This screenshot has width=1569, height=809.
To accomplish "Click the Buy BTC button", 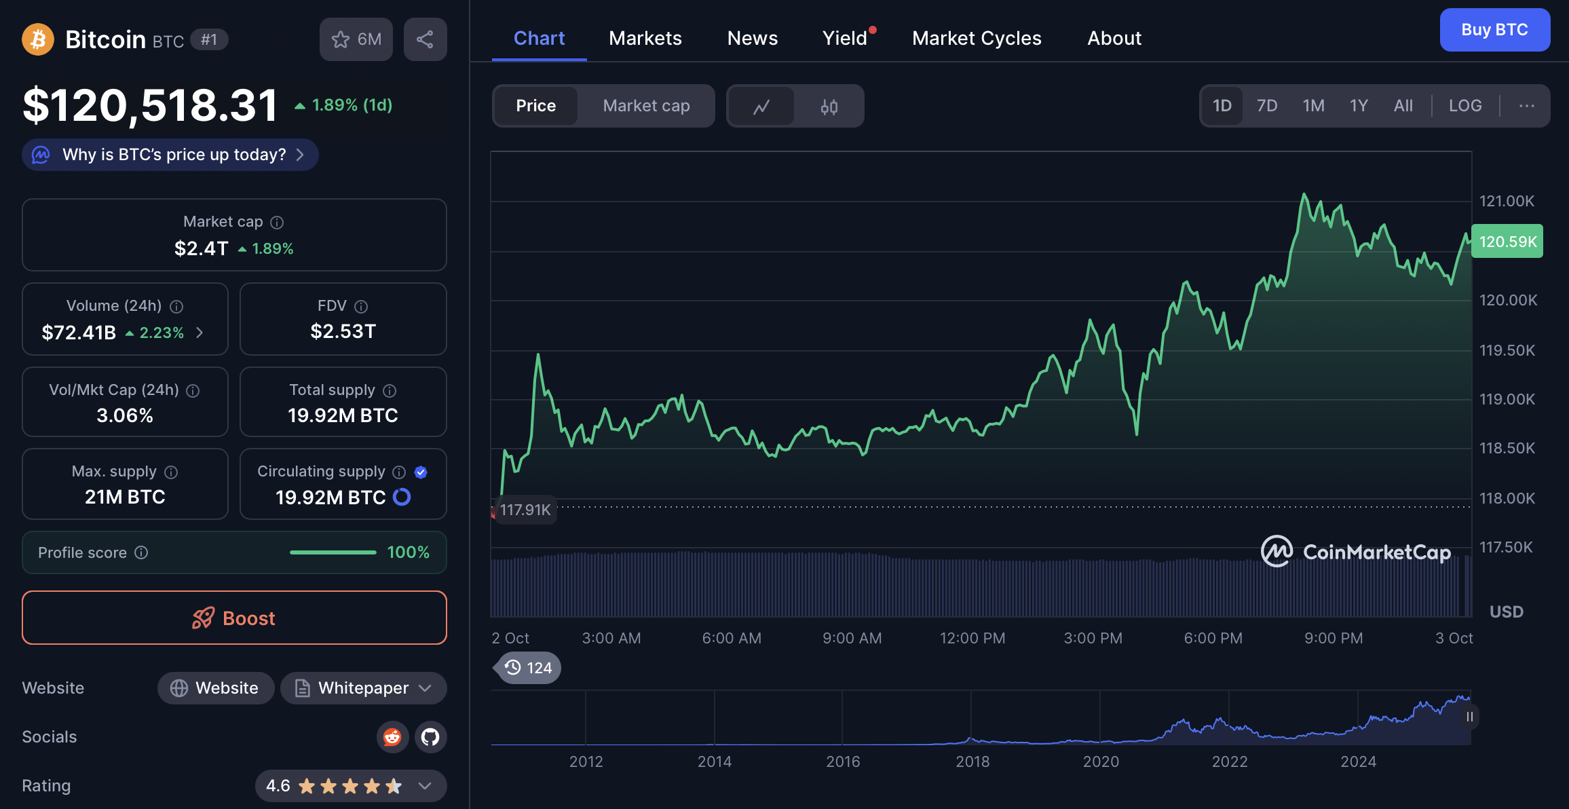I will pyautogui.click(x=1494, y=30).
